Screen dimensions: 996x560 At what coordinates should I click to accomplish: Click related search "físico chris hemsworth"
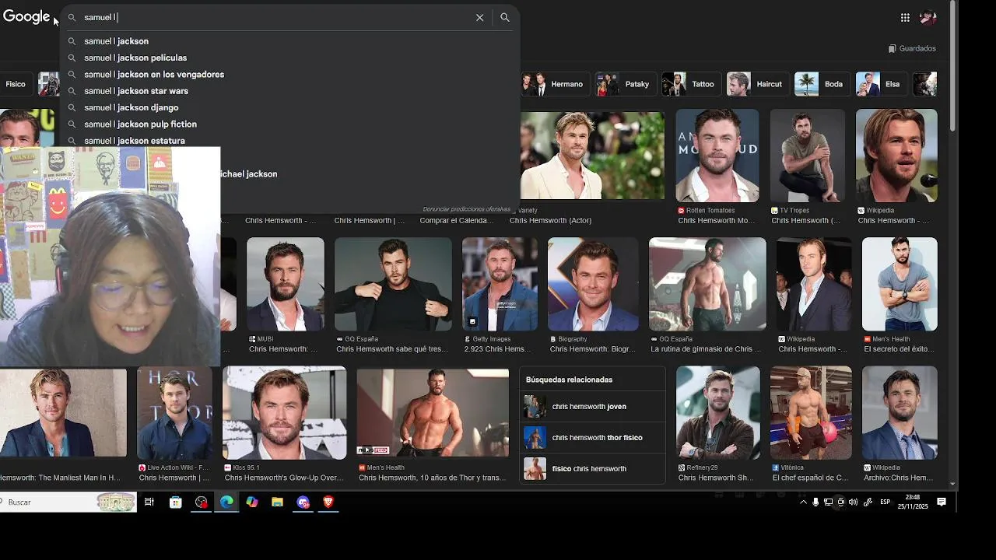click(x=592, y=469)
